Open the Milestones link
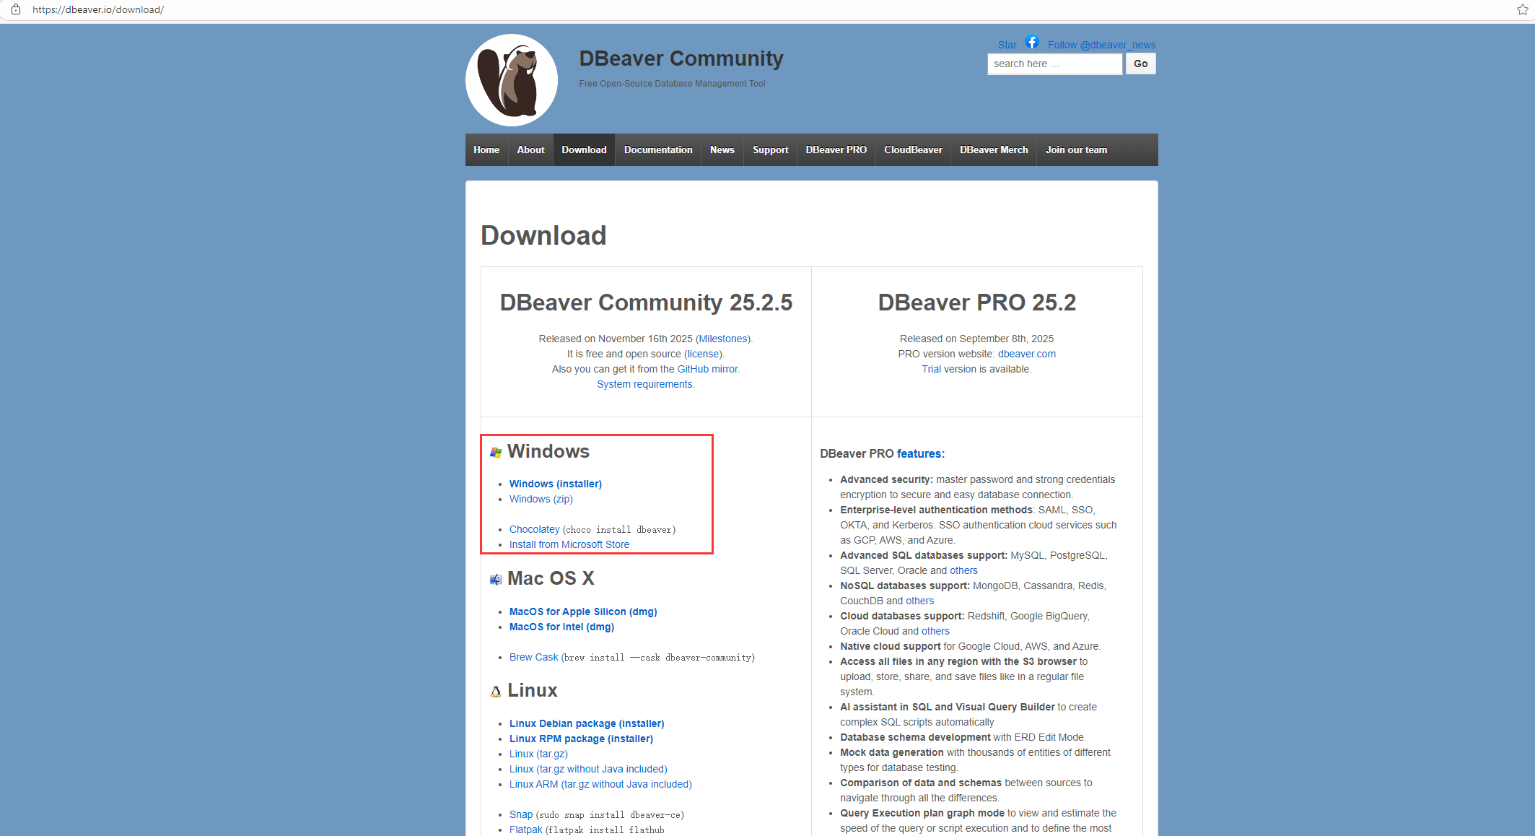 722,339
